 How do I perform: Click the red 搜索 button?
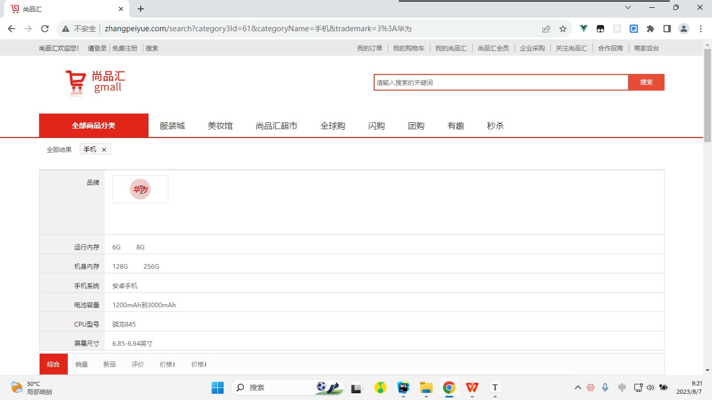pyautogui.click(x=646, y=82)
